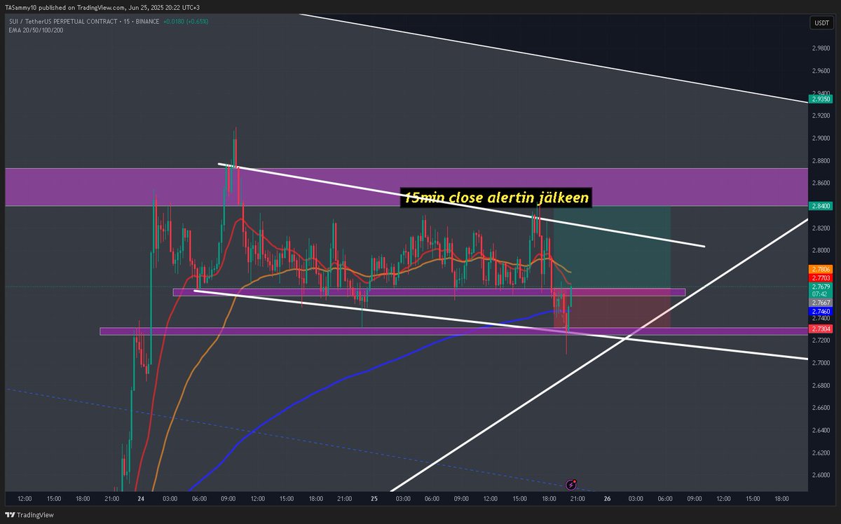Image resolution: width=841 pixels, height=524 pixels.
Task: Click the gray 2.7667 price label
Action: (821, 303)
